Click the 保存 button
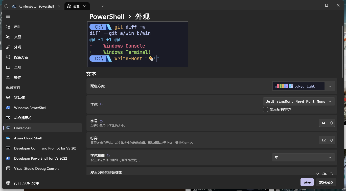 tap(307, 182)
